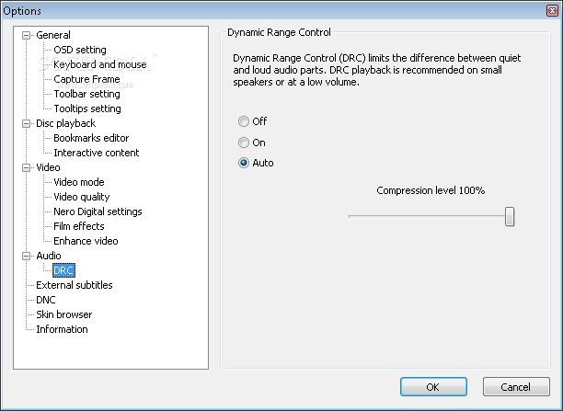
Task: Close the Options dialog window
Action: click(548, 9)
